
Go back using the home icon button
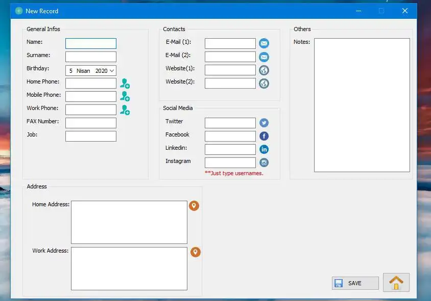tap(396, 283)
